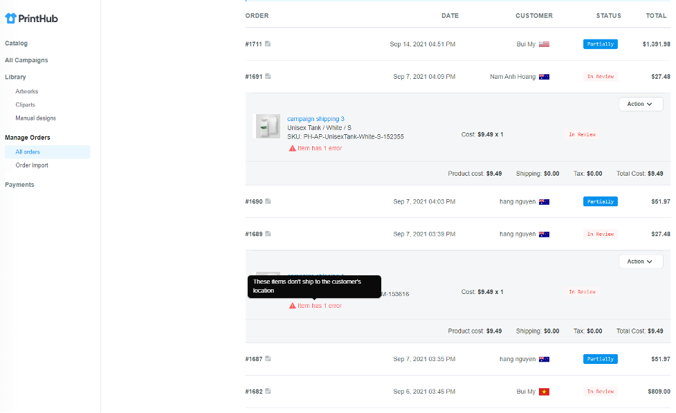Image resolution: width=676 pixels, height=413 pixels.
Task: Open order #1690
Action: pos(253,201)
